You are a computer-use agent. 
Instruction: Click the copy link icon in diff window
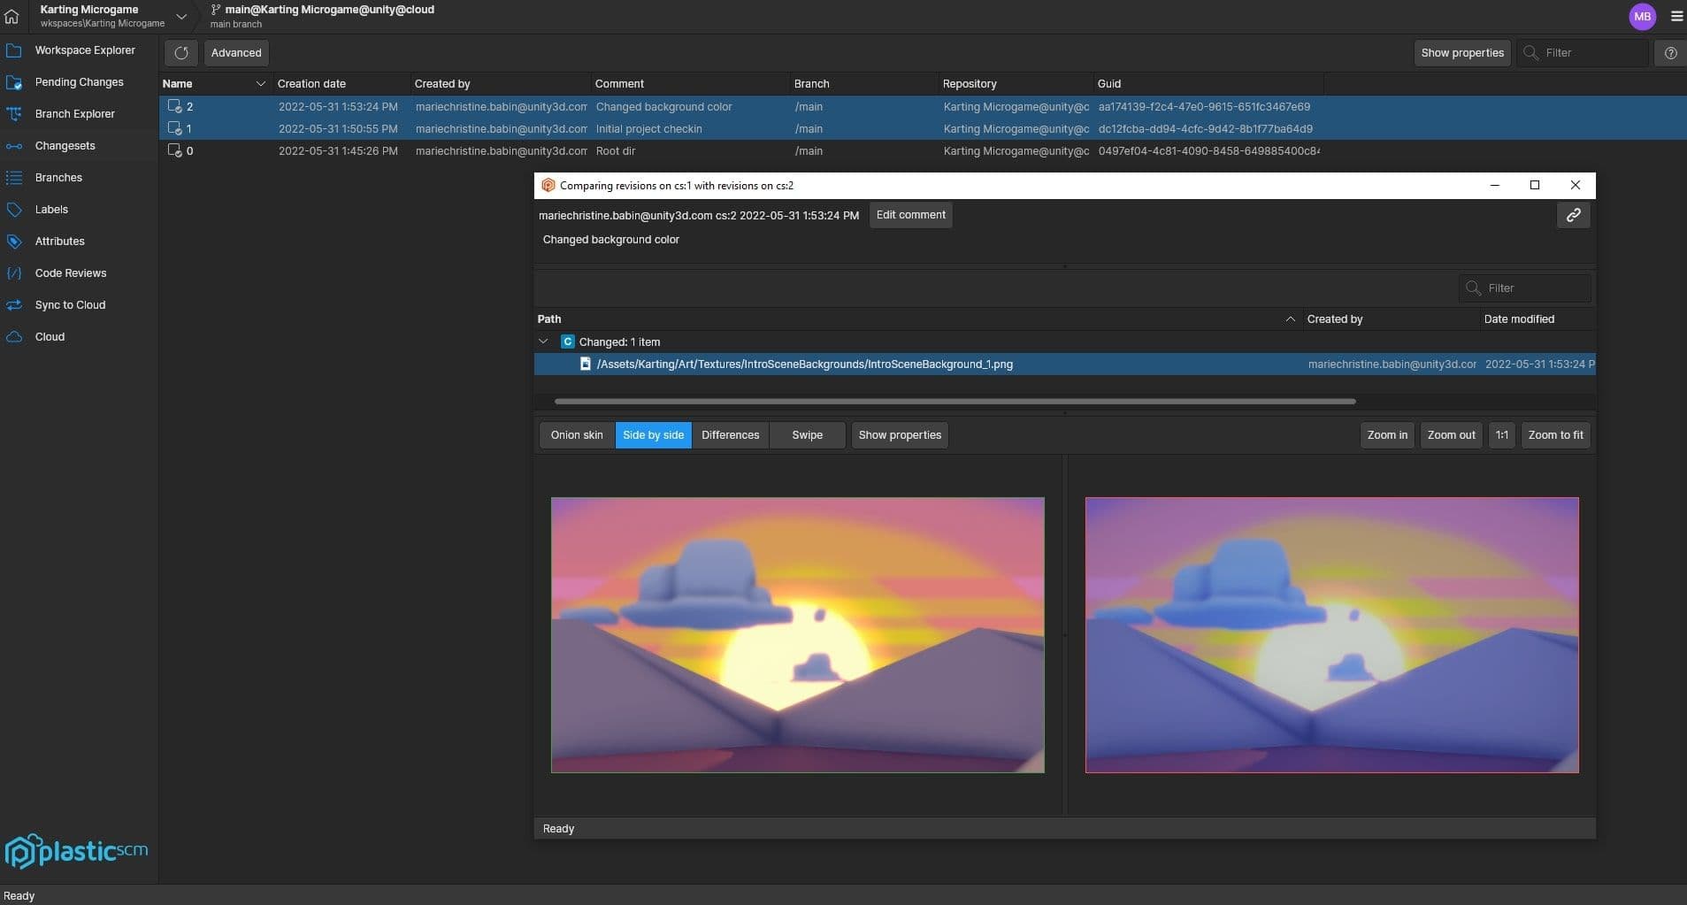[x=1573, y=215]
